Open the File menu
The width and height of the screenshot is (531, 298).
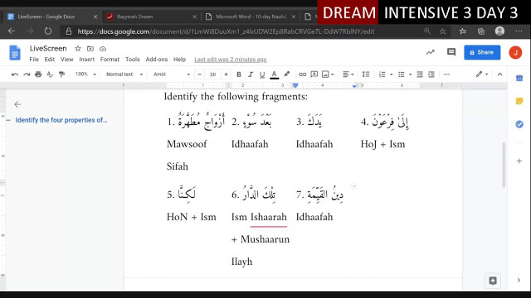point(34,60)
